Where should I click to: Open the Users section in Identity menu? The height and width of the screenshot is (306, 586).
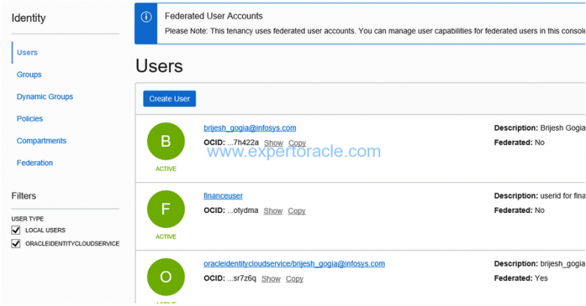pyautogui.click(x=27, y=52)
